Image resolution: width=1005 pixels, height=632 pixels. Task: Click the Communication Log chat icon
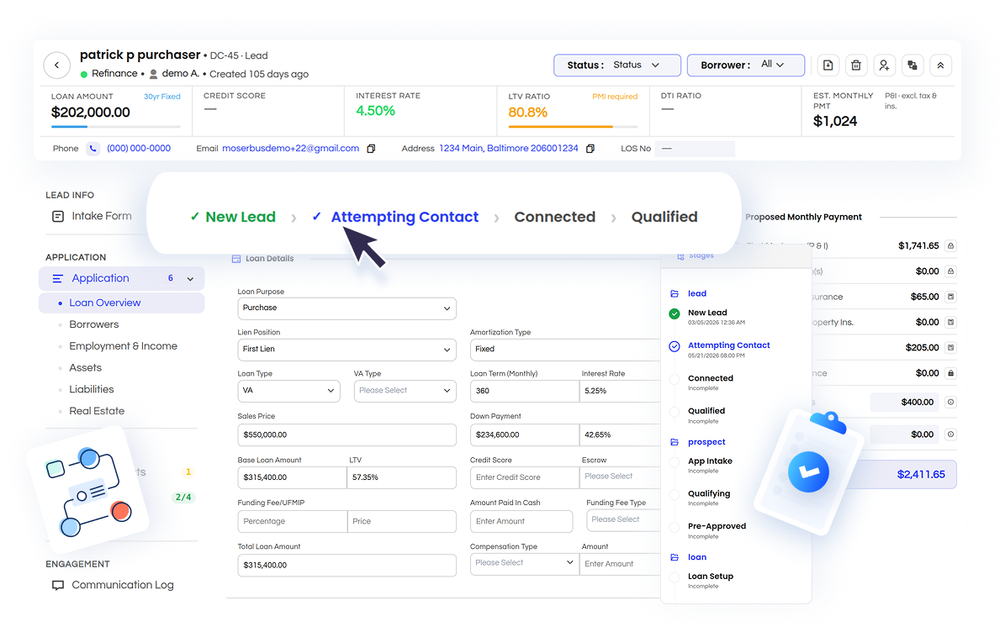[58, 585]
